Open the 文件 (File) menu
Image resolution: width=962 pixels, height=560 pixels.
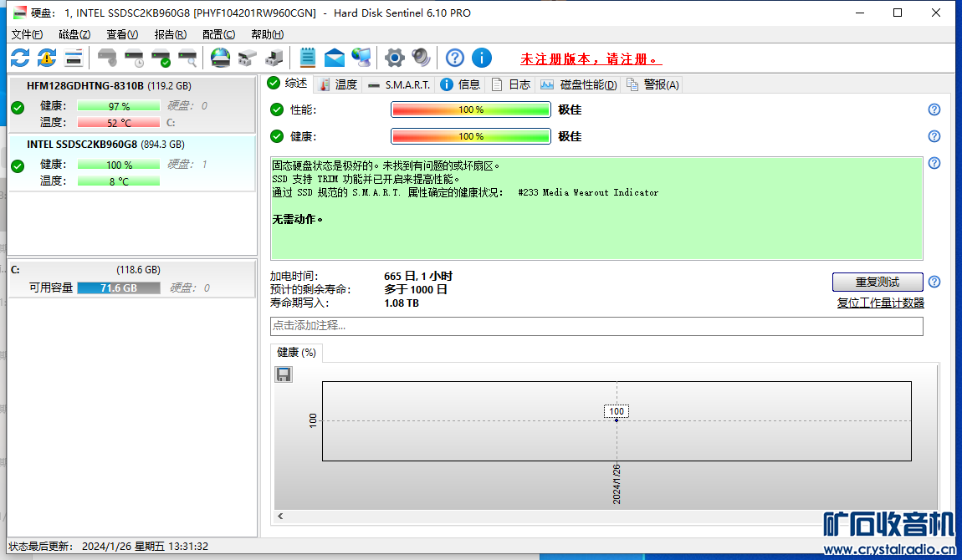27,34
